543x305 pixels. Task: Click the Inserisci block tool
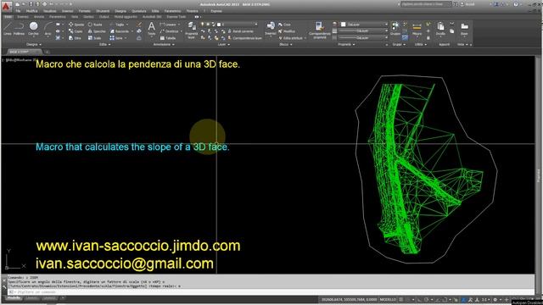271,28
